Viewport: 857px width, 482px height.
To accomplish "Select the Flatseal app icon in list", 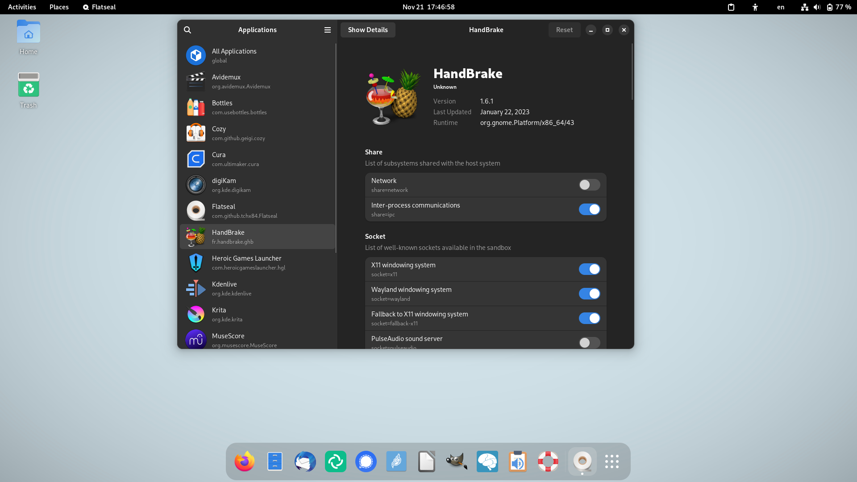I will click(x=196, y=211).
